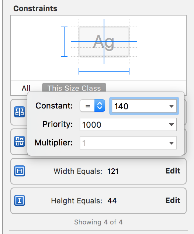The height and width of the screenshot is (234, 194).
Task: Click the vertical center alignment constraint icon
Action: (x=20, y=141)
